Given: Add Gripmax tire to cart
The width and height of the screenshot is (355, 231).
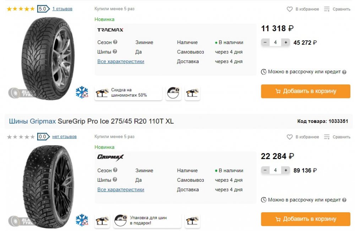Looking at the screenshot, I should (306, 219).
